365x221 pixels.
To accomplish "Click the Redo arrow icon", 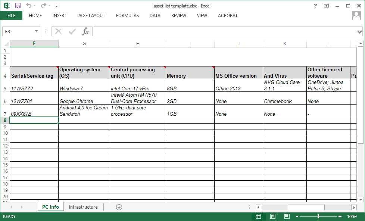I will pos(43,6).
